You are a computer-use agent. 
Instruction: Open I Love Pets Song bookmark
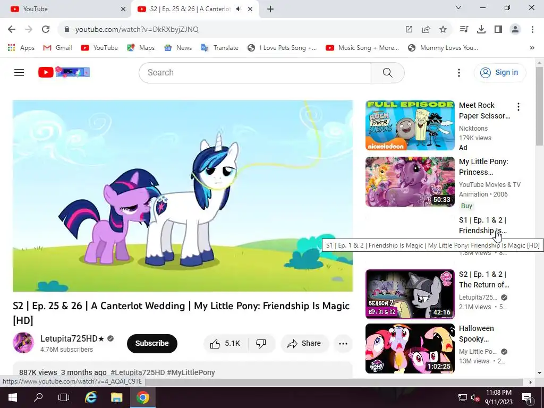(282, 48)
